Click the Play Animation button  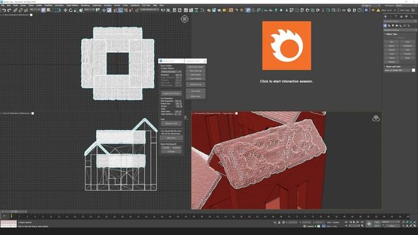pyautogui.click(x=354, y=222)
